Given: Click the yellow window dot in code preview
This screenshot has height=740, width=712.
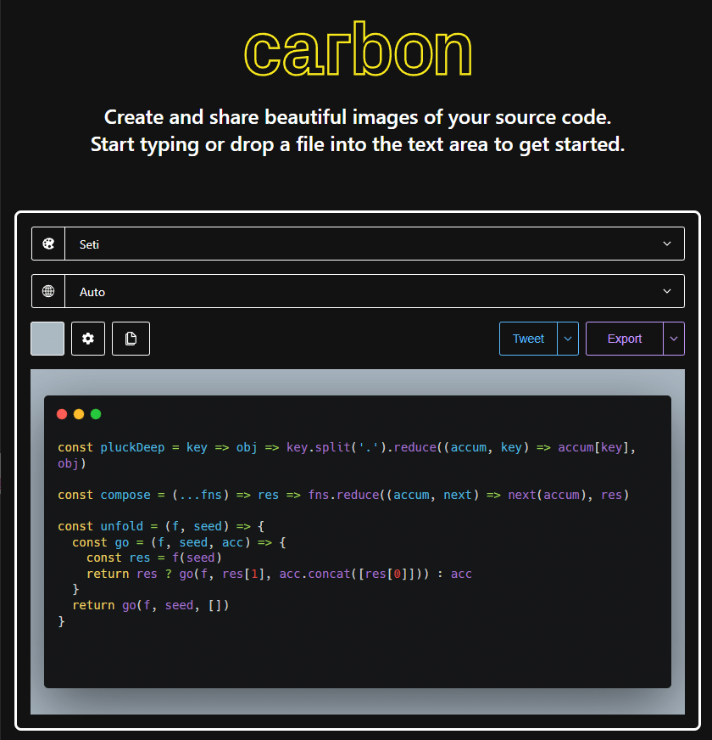Looking at the screenshot, I should (79, 414).
